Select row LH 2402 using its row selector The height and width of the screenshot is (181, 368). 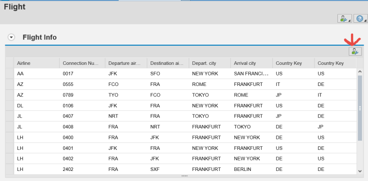tap(9, 169)
